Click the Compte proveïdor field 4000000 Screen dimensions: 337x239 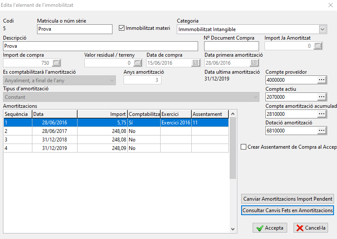[291, 80]
